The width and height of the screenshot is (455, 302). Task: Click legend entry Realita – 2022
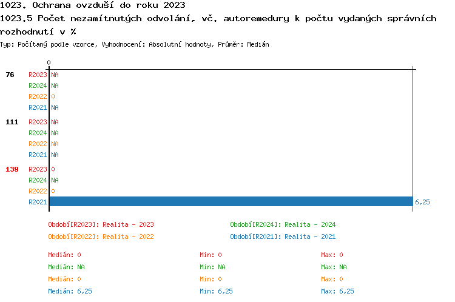pos(101,237)
